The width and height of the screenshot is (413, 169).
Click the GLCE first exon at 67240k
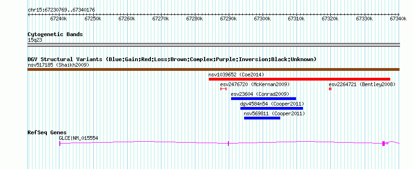[60, 143]
